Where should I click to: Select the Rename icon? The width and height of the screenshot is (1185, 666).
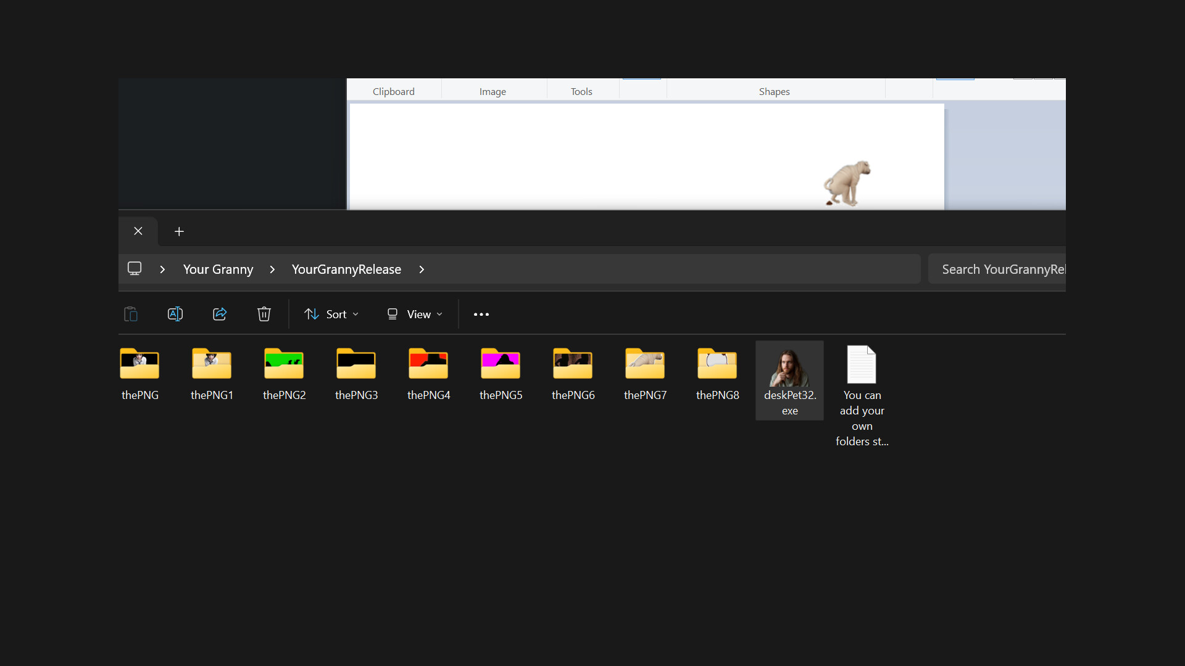pos(175,314)
